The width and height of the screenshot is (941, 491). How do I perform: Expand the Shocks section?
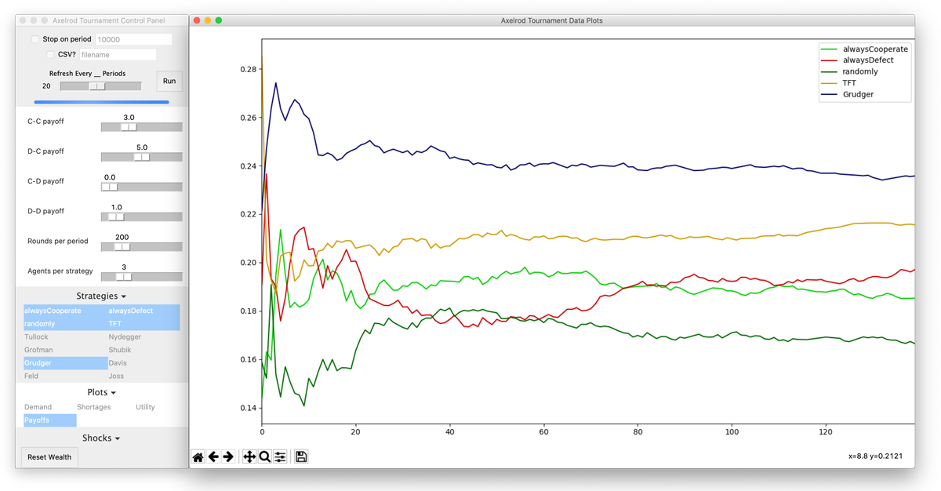(101, 438)
